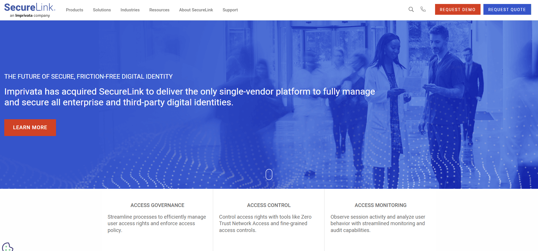Select the Access Monitoring heading

click(x=380, y=205)
